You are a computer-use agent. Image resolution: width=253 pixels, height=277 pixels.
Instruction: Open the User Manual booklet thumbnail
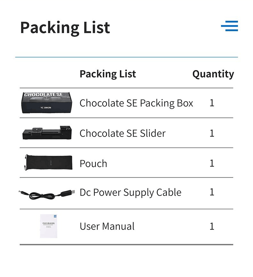tap(48, 226)
